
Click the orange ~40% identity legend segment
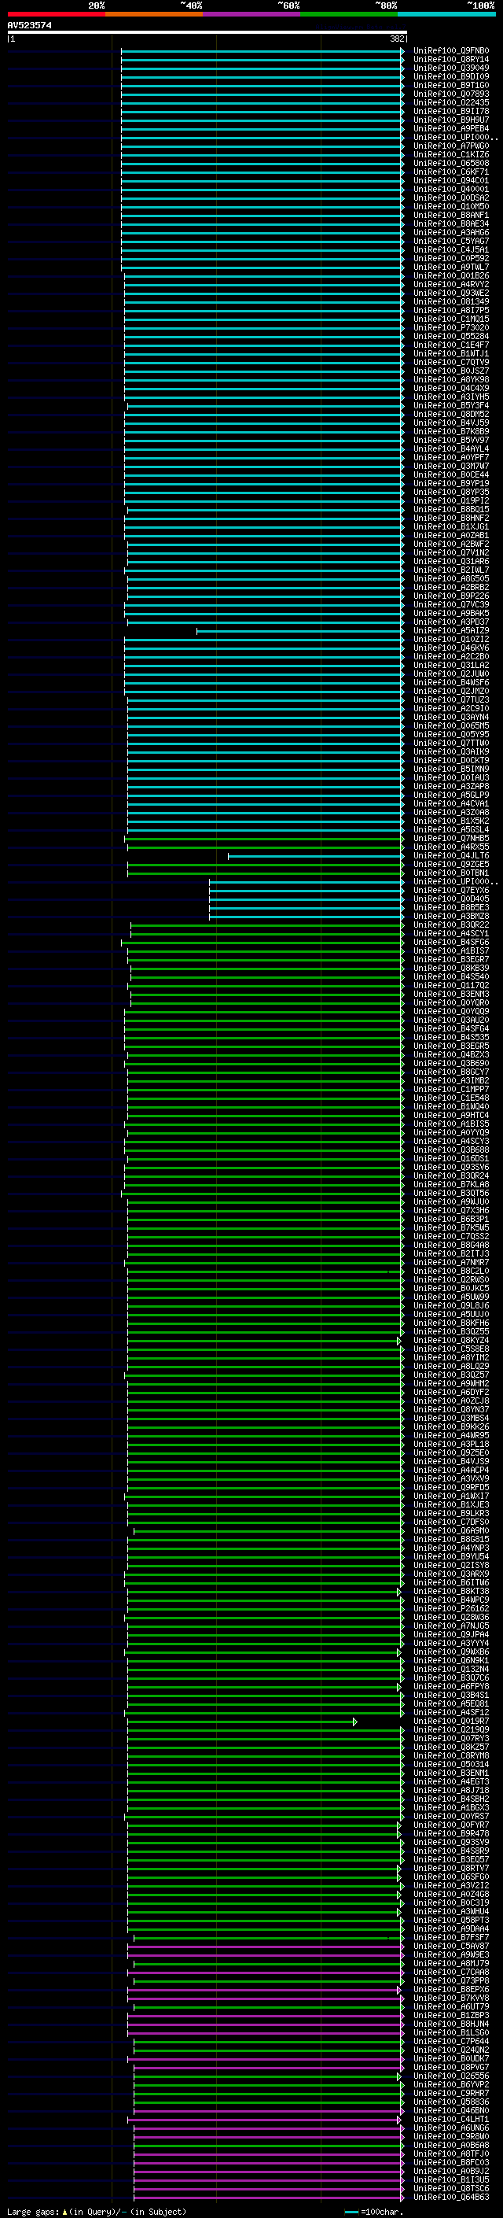(x=154, y=15)
